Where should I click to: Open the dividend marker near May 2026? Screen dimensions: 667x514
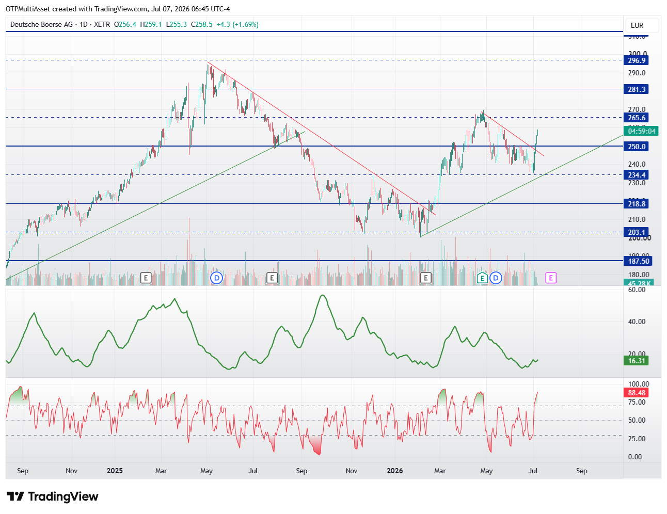tap(496, 278)
